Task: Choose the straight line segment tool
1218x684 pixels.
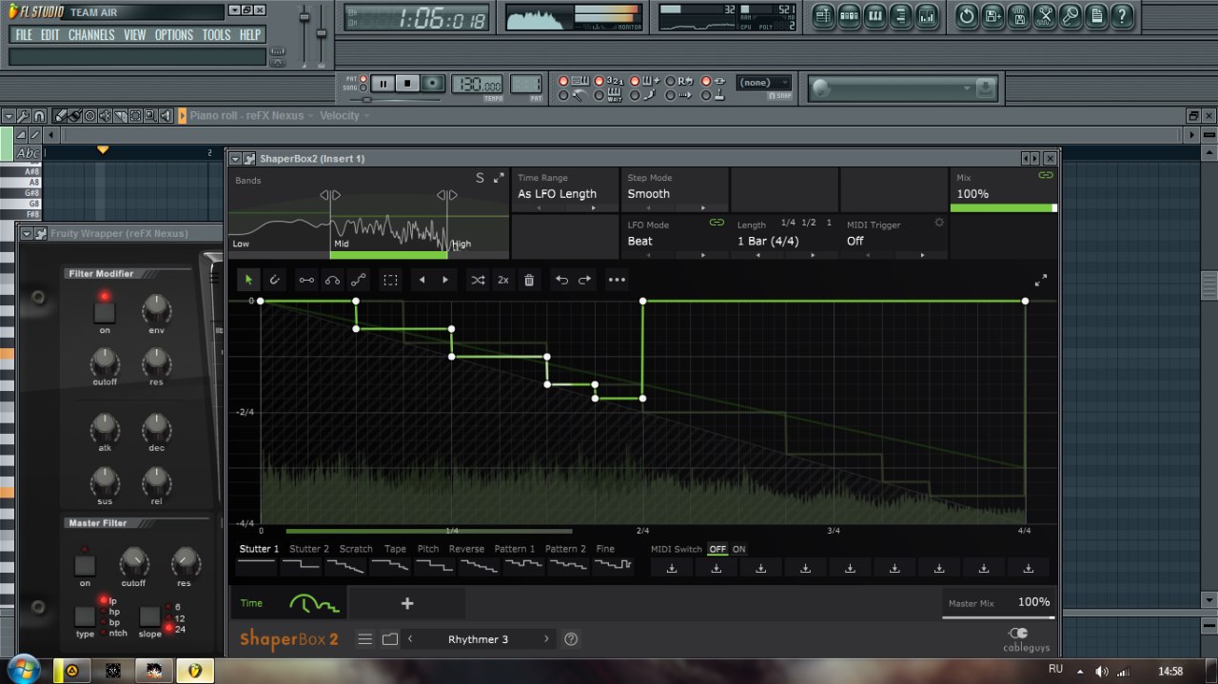Action: 306,280
